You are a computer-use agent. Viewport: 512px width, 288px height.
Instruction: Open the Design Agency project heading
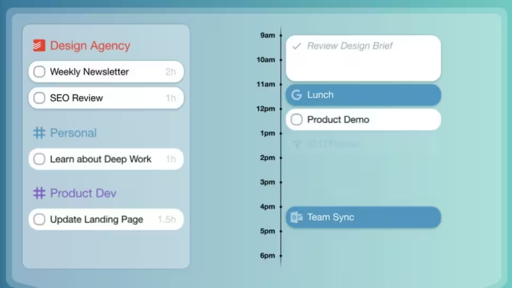90,45
